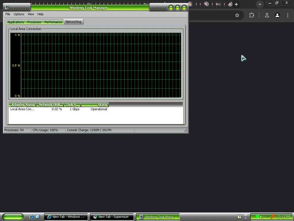
Task: Click the green CPU meter tray icon
Action: pyautogui.click(x=257, y=217)
